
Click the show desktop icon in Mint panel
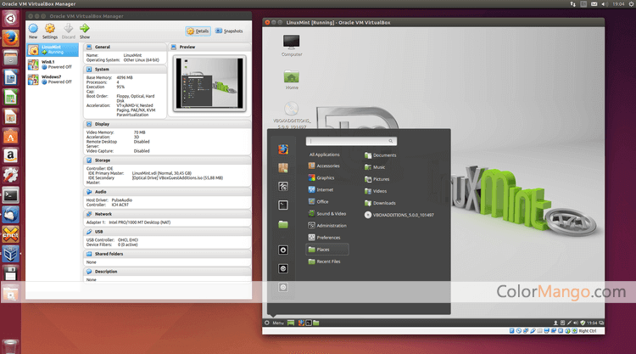[x=291, y=323]
